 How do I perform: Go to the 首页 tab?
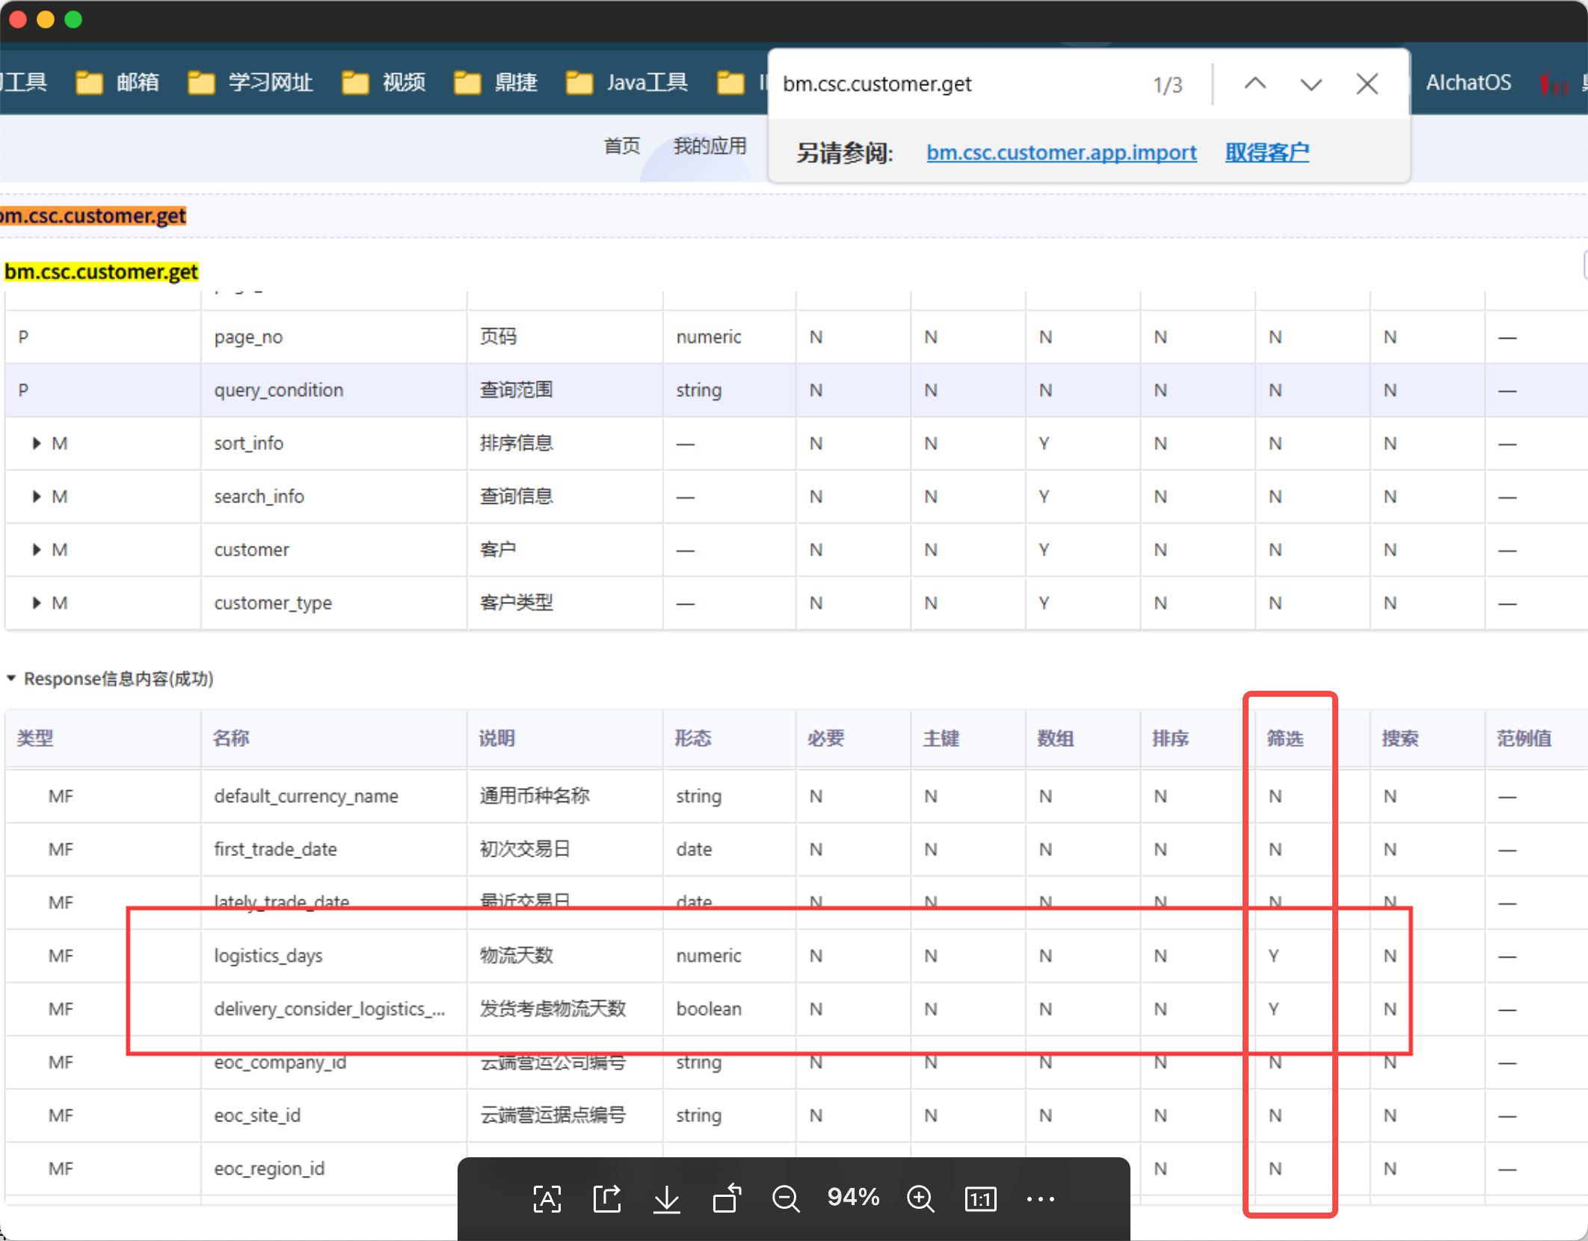click(622, 146)
